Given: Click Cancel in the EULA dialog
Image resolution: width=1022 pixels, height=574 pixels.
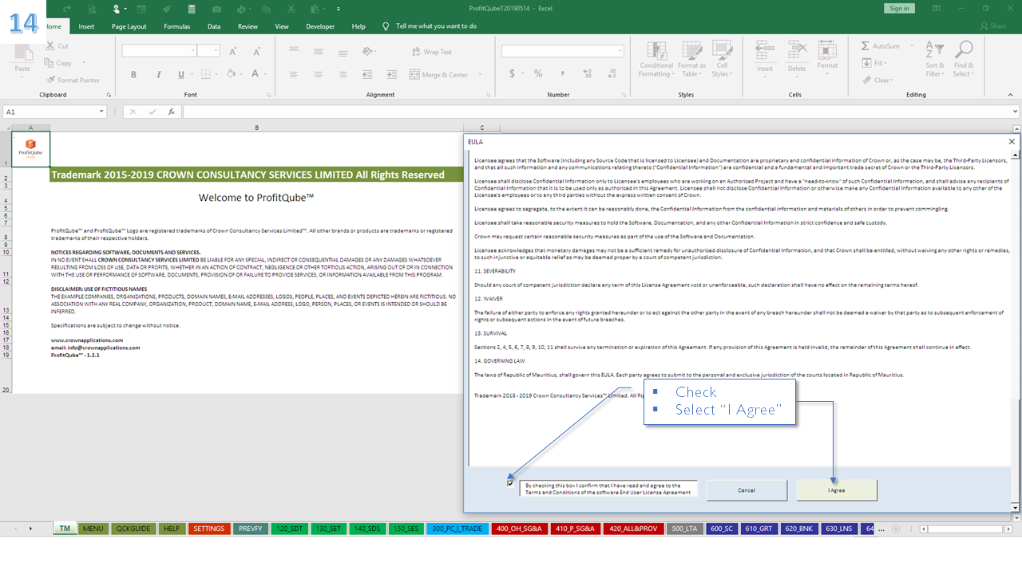Looking at the screenshot, I should point(747,490).
